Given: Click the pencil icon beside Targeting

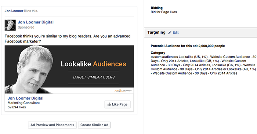Looking at the screenshot, I should [x=170, y=33].
